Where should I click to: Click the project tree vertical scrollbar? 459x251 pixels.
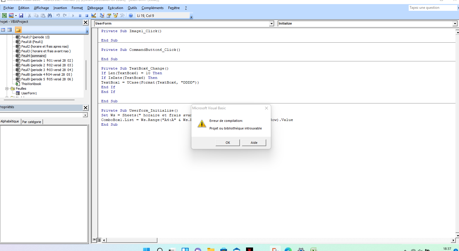[86, 75]
